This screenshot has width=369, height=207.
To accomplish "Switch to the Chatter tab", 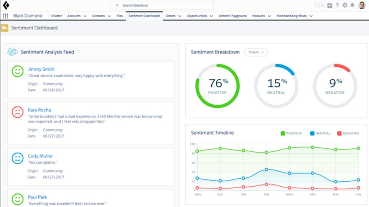I will pyautogui.click(x=57, y=16).
